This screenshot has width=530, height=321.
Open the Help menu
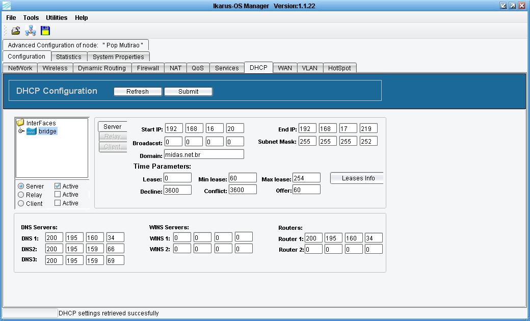(x=82, y=17)
